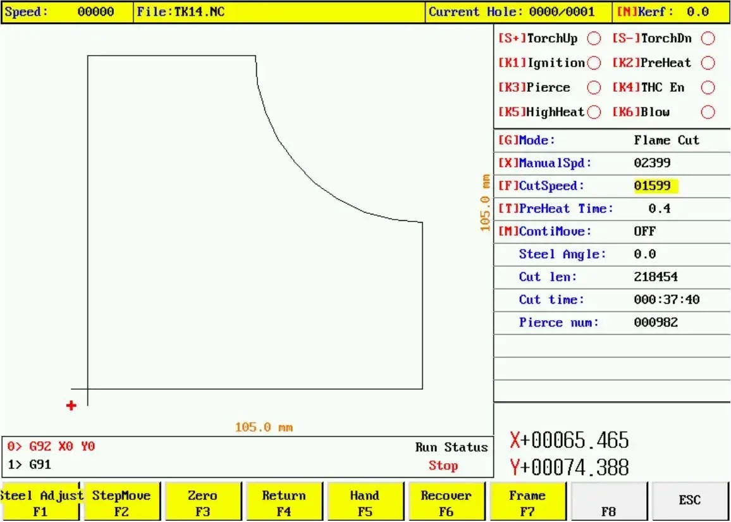Toggle the TorchDn indicator circle
The height and width of the screenshot is (522, 731).
(x=708, y=39)
